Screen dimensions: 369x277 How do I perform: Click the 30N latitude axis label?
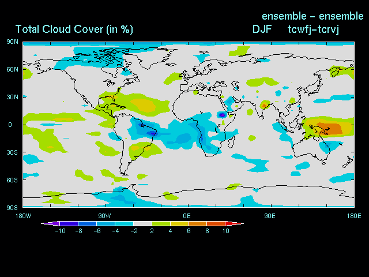click(x=12, y=97)
